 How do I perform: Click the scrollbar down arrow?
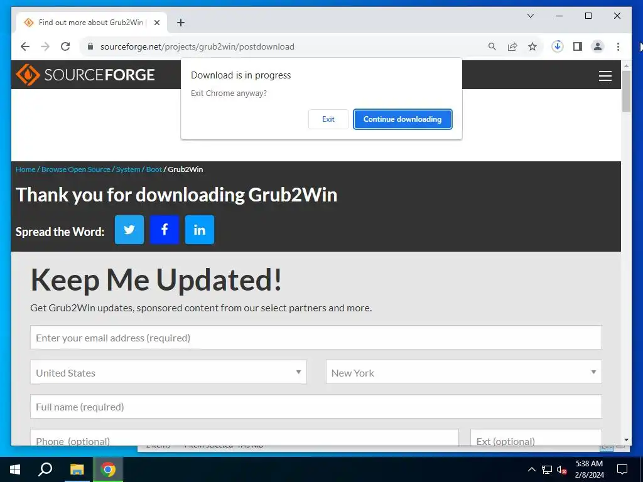point(626,440)
